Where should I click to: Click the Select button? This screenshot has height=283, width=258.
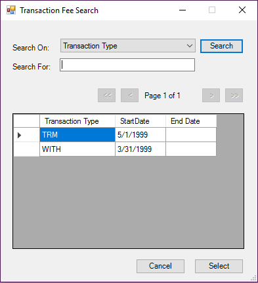pos(219,266)
